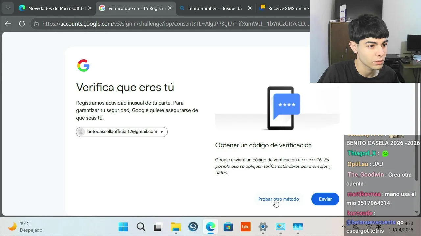Click Probar otro método
The image size is (421, 236).
click(279, 199)
